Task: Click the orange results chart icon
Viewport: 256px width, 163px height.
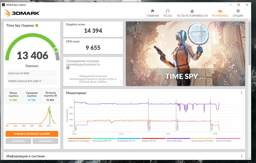Action: click(220, 11)
